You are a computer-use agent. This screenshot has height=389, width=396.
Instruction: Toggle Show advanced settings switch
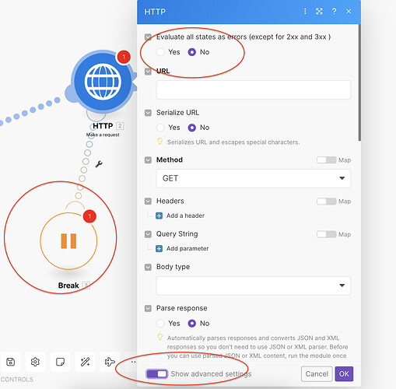pos(157,374)
